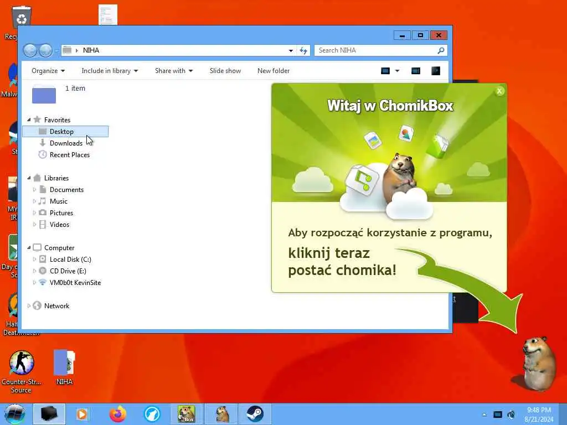Open the media player taskbar icon
This screenshot has height=425, width=567.
[x=83, y=414]
